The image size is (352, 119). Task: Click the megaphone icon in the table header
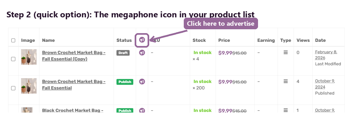[142, 40]
